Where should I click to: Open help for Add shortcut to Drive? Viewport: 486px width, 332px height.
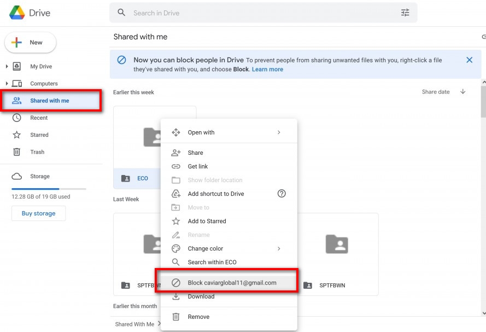click(282, 194)
